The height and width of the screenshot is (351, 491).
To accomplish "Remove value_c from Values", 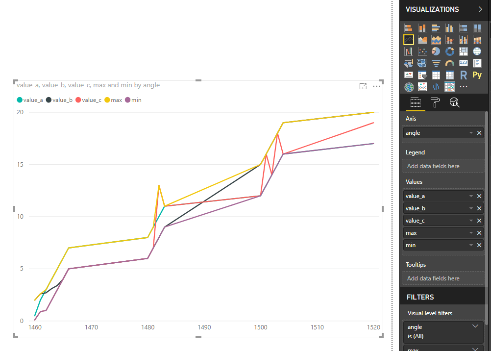I will click(479, 221).
